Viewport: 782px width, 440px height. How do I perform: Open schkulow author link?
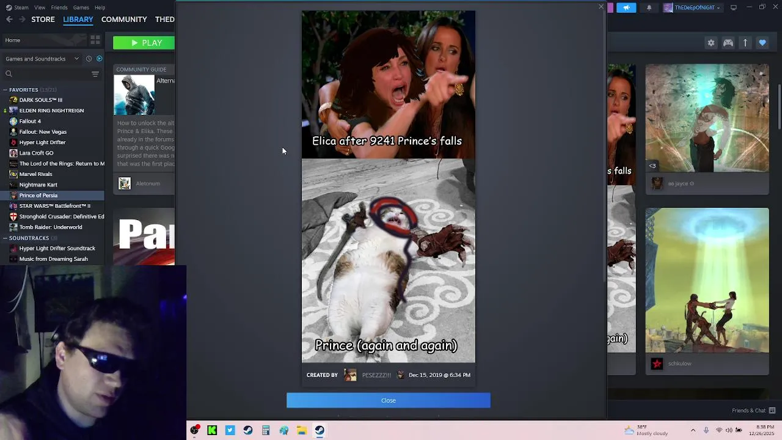[x=679, y=364]
